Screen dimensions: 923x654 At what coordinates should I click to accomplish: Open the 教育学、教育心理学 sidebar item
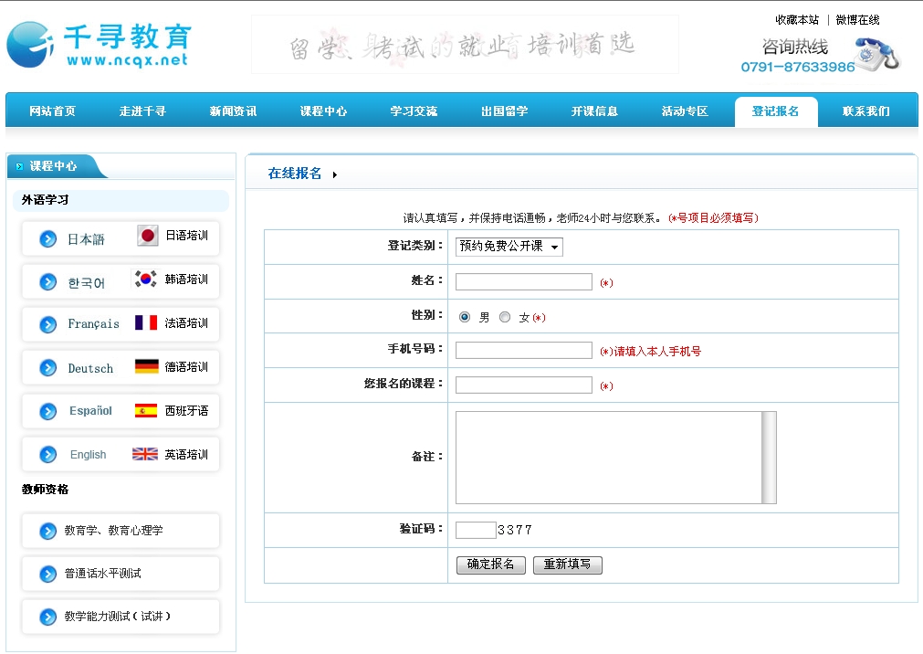pos(120,531)
